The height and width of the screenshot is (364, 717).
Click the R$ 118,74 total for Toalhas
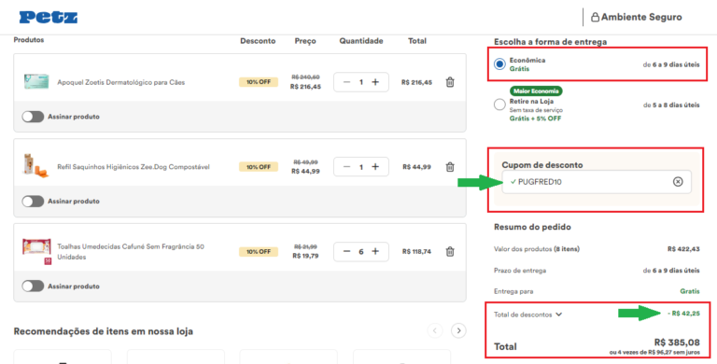[x=416, y=251]
